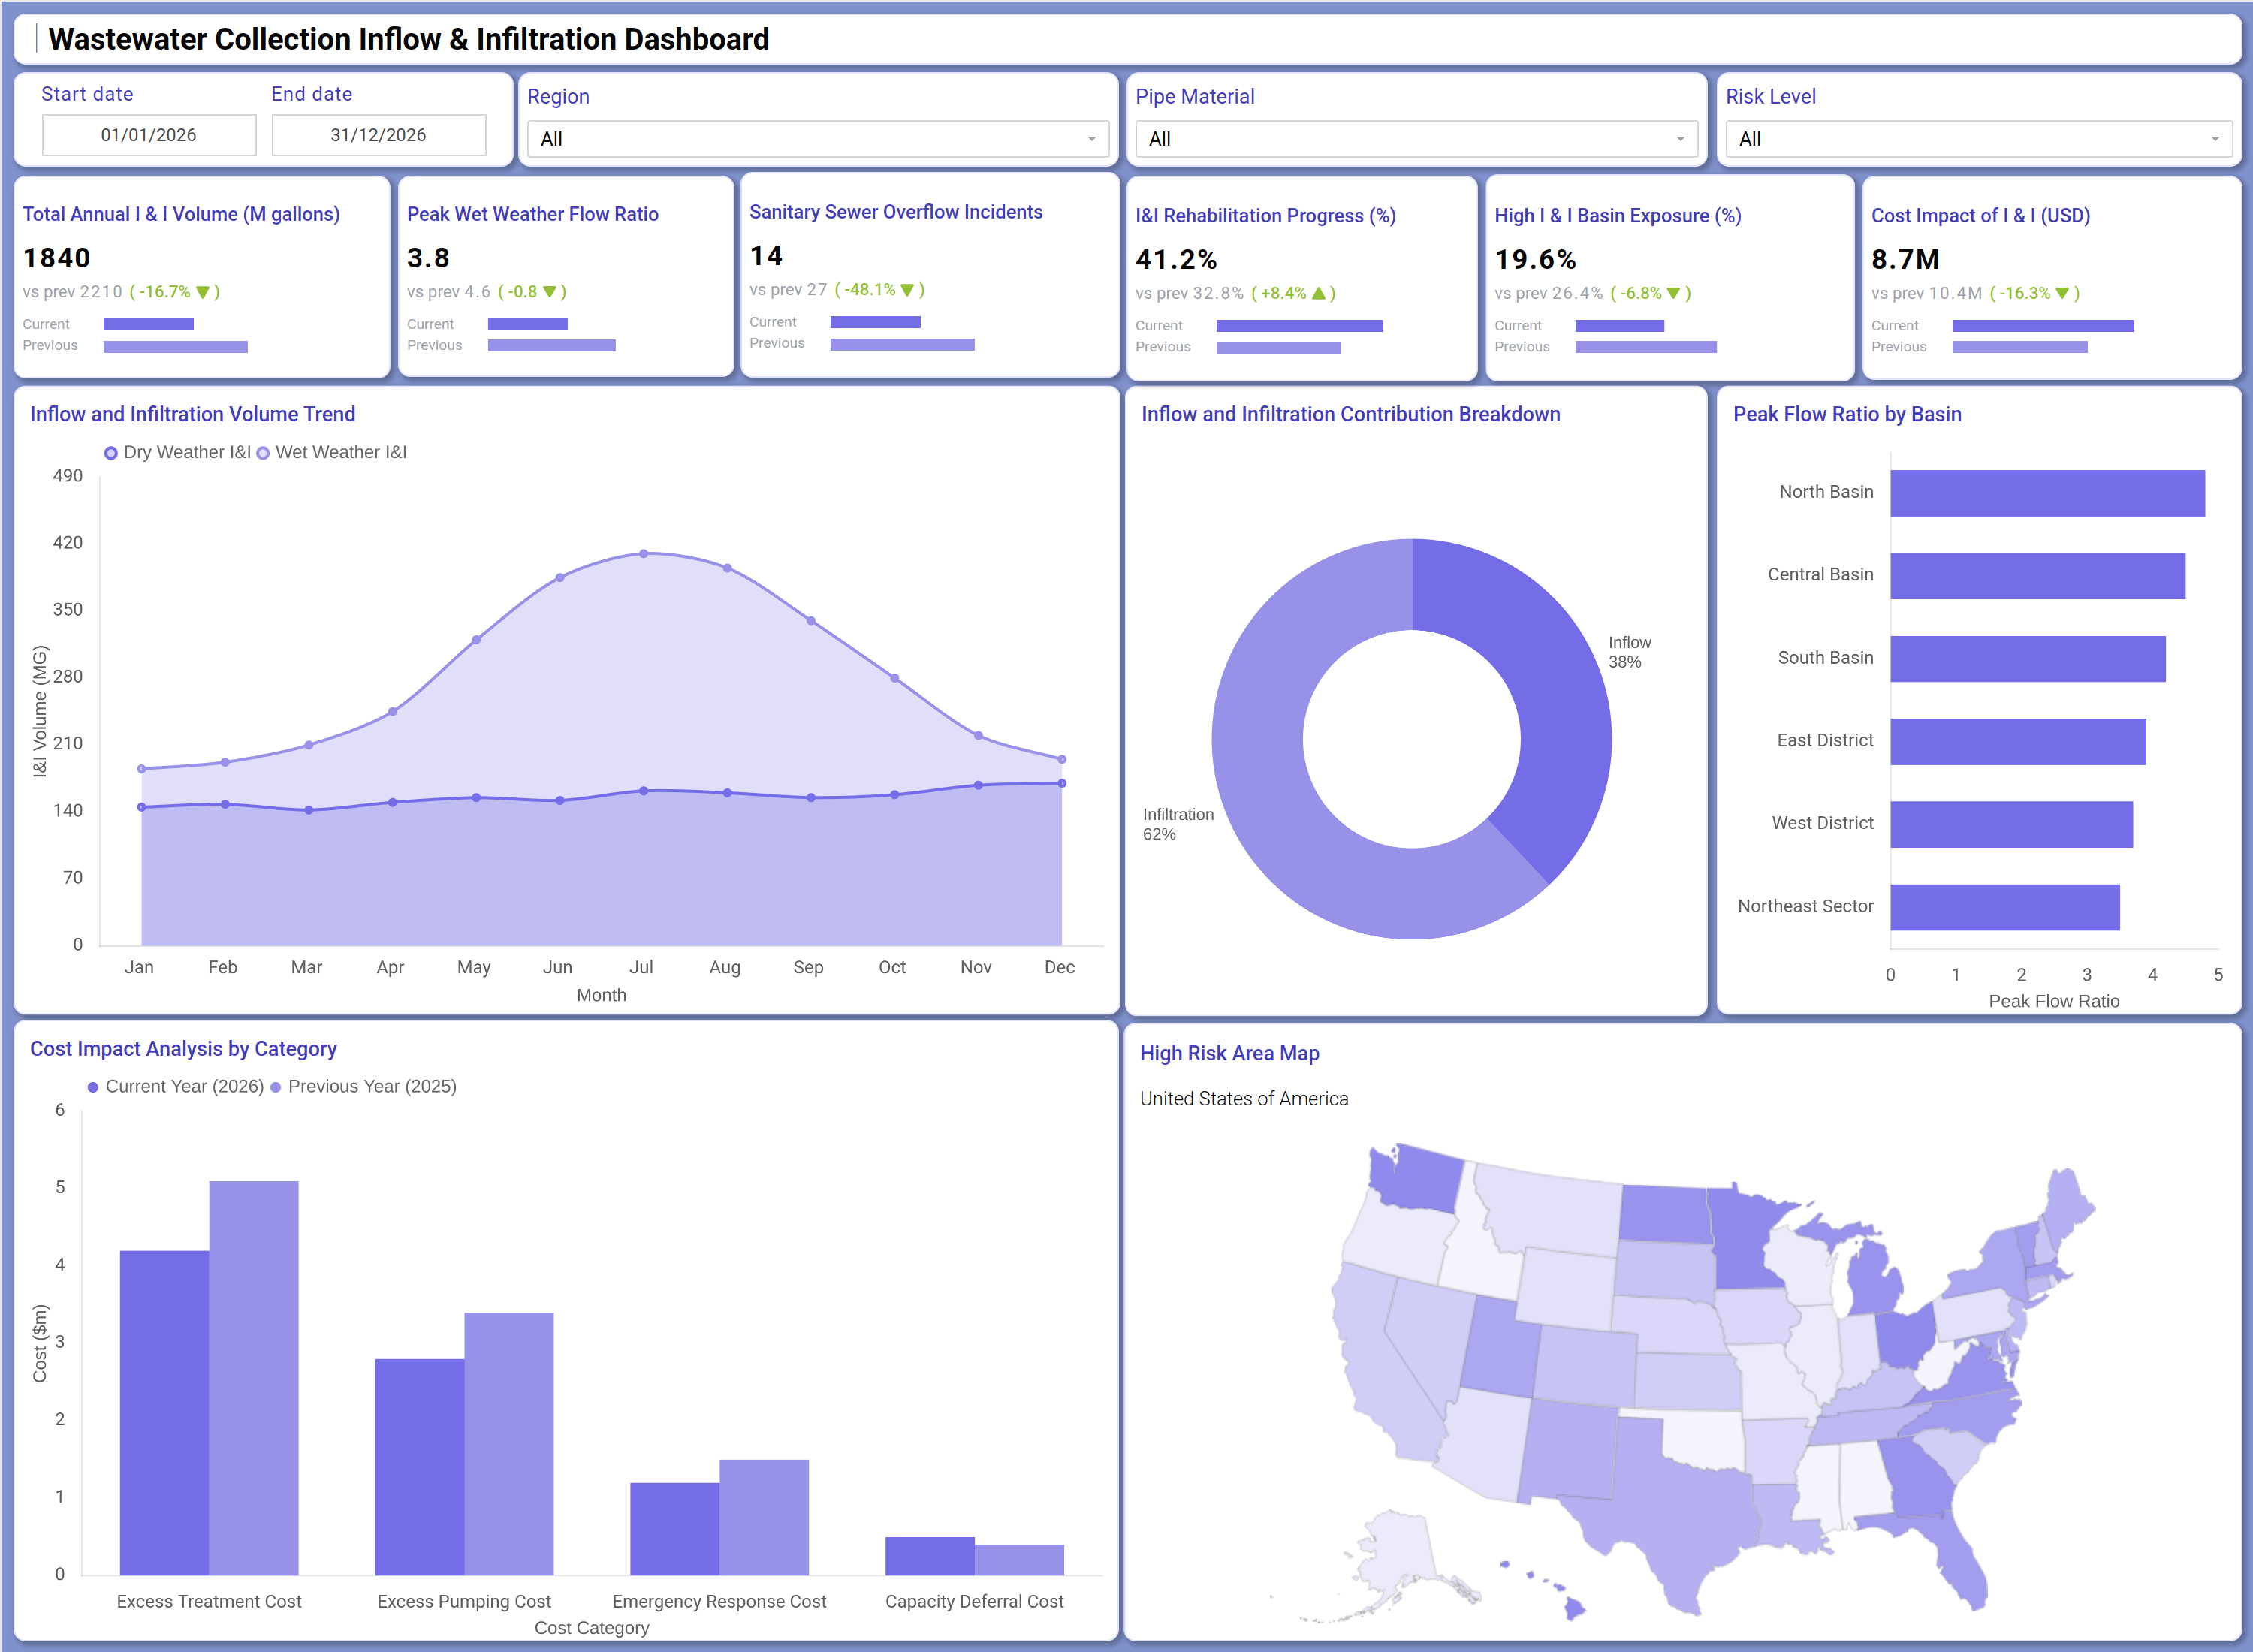Select the North Basin bar
The image size is (2253, 1652).
coord(2047,493)
